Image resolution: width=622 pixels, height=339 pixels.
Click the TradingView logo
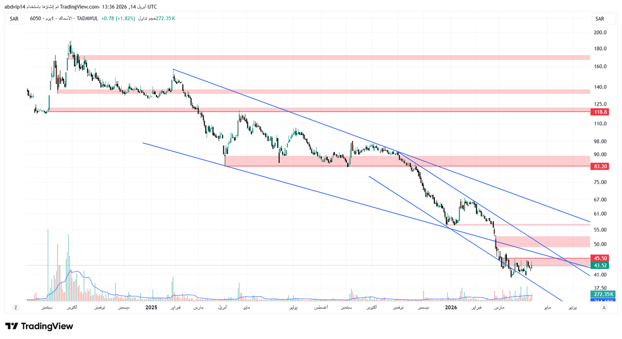coord(39,326)
